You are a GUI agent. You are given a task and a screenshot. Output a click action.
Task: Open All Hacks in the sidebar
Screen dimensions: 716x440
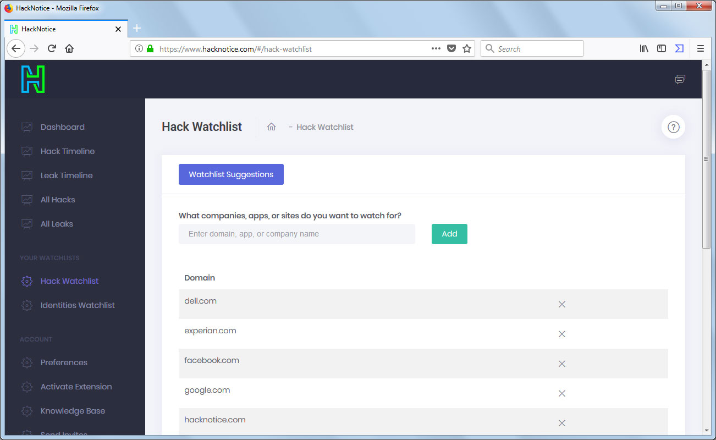(58, 200)
